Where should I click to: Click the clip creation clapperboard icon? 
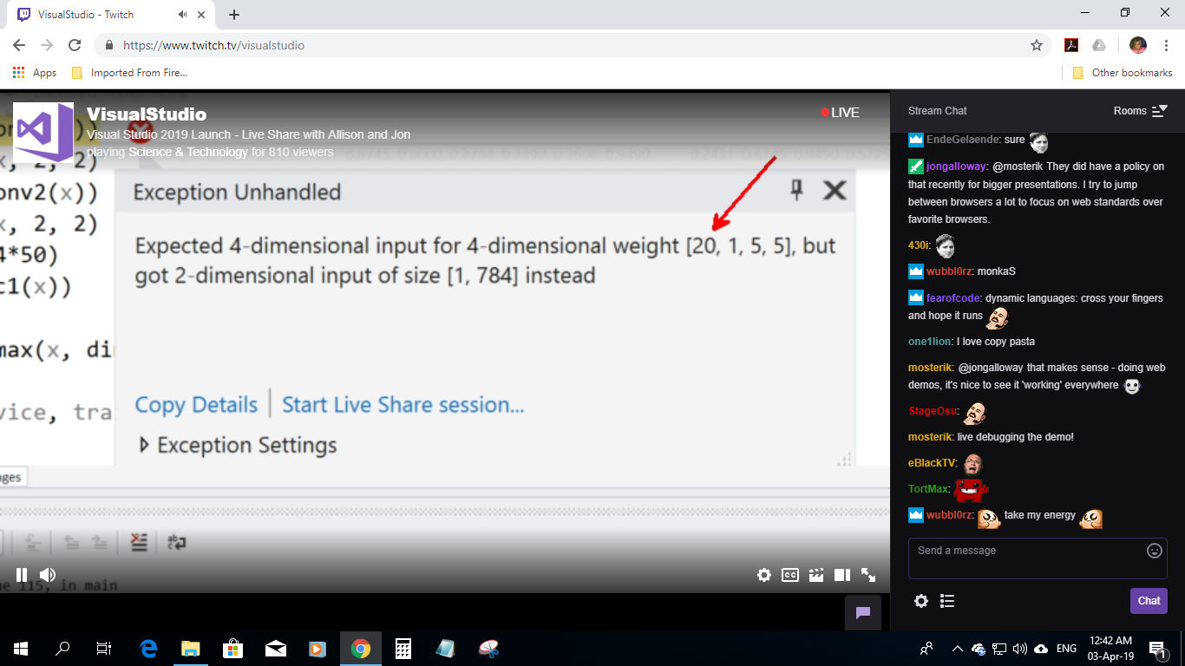point(815,574)
